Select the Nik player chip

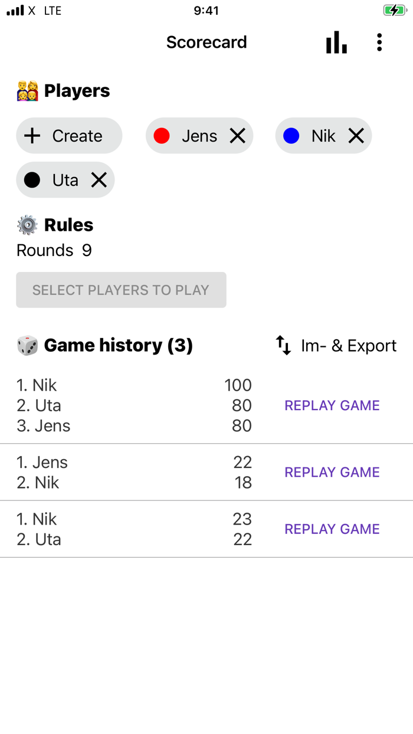tap(323, 136)
